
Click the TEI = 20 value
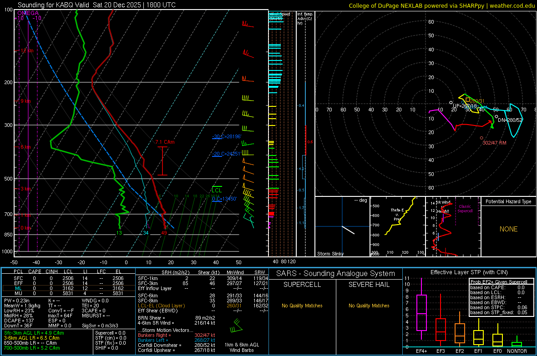click(x=91, y=306)
